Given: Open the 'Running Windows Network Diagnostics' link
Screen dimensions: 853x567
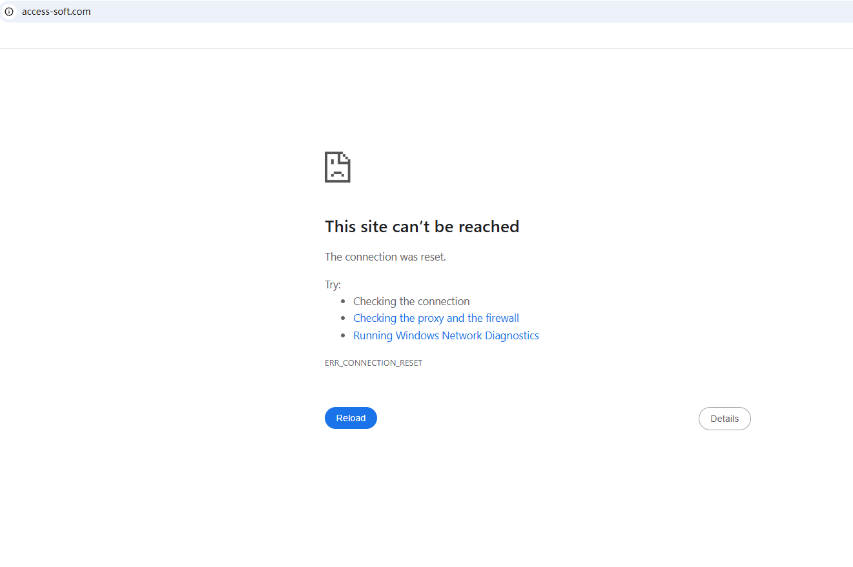Looking at the screenshot, I should 446,335.
